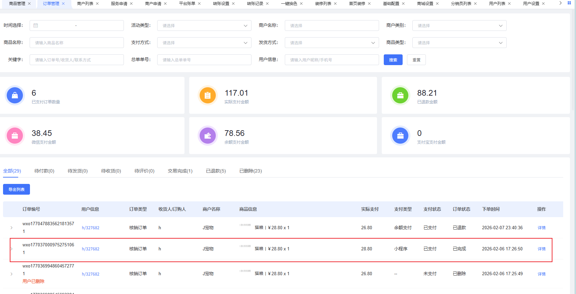Click the 商品名称 input field
576x294 pixels.
click(76, 43)
